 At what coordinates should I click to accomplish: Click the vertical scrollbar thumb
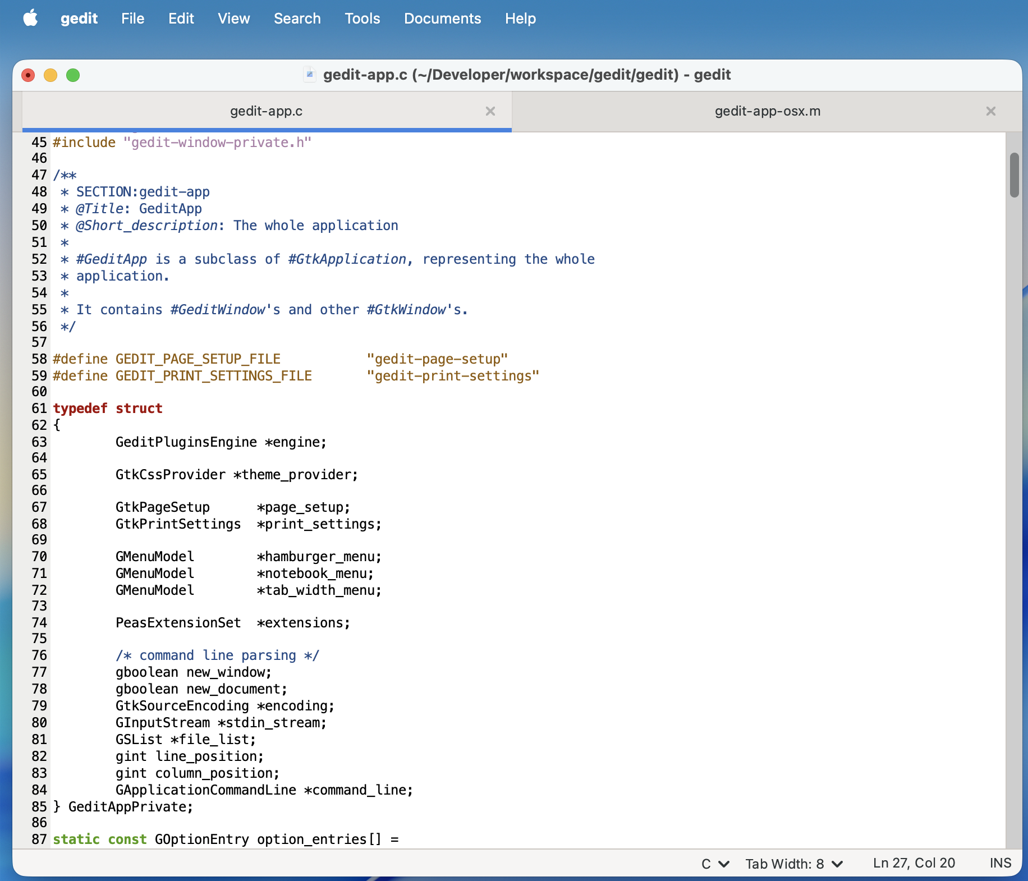1014,175
